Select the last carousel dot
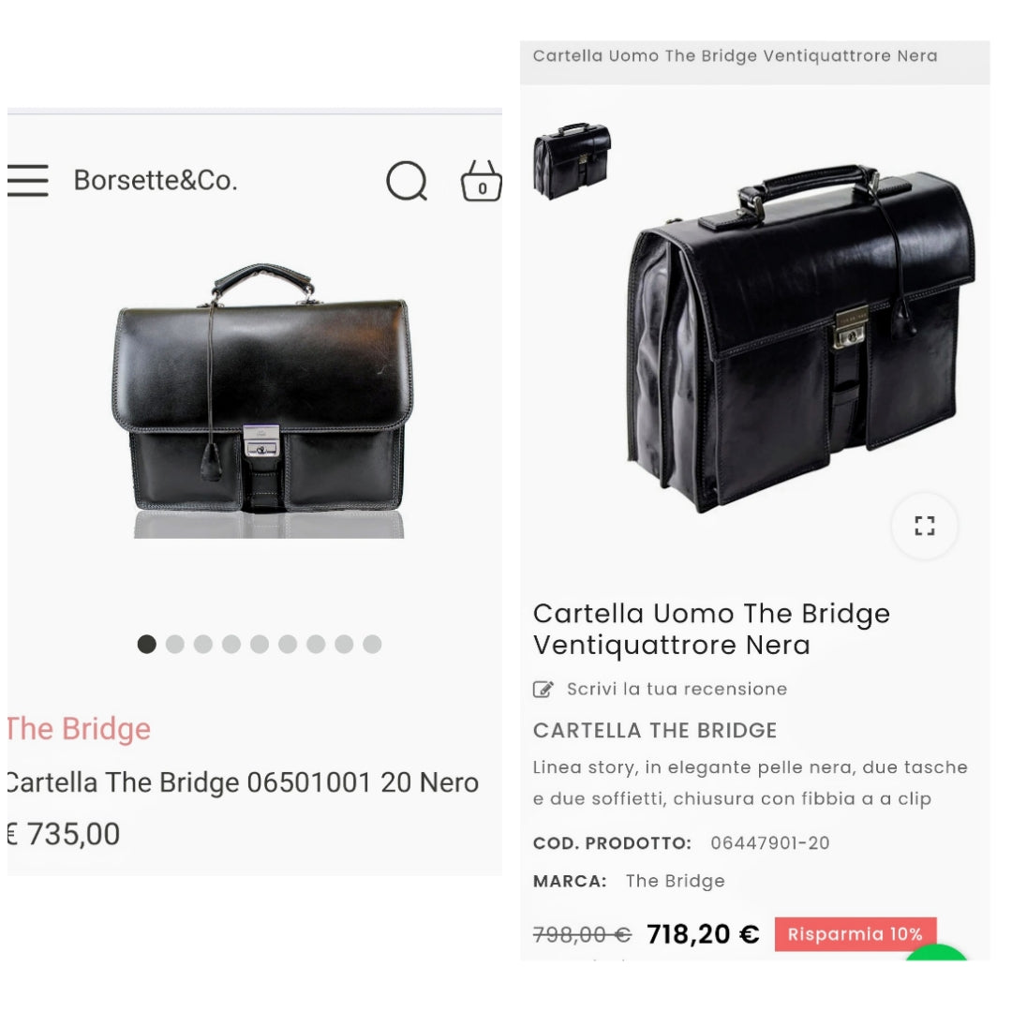 (x=372, y=644)
